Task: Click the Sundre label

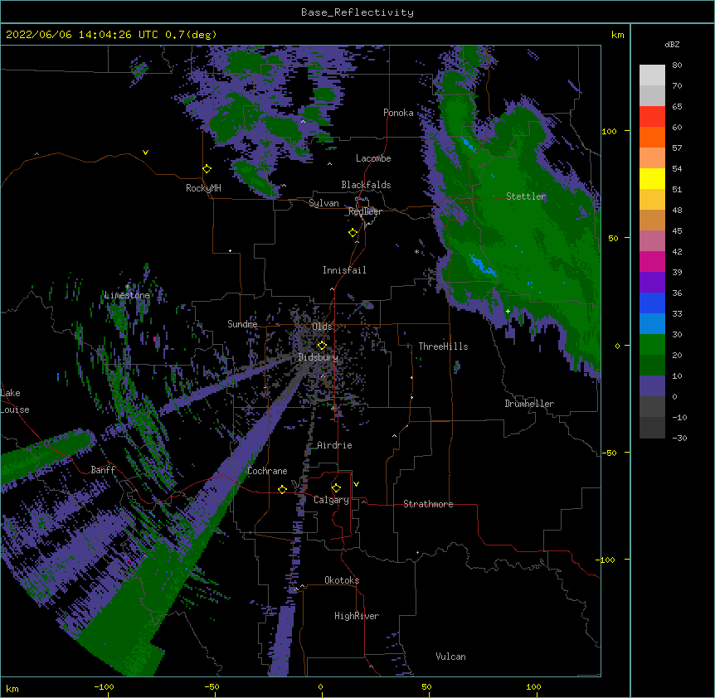Action: (242, 324)
